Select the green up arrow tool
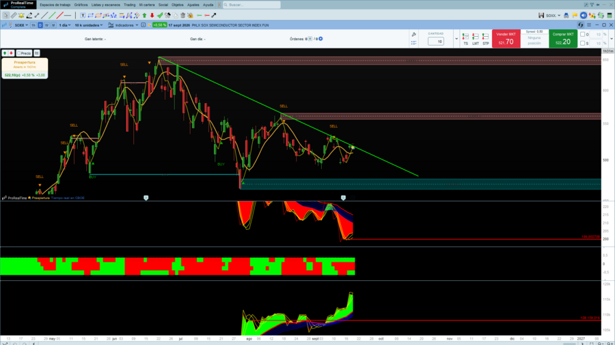Viewport: 615px width, 345px height. coord(144,15)
